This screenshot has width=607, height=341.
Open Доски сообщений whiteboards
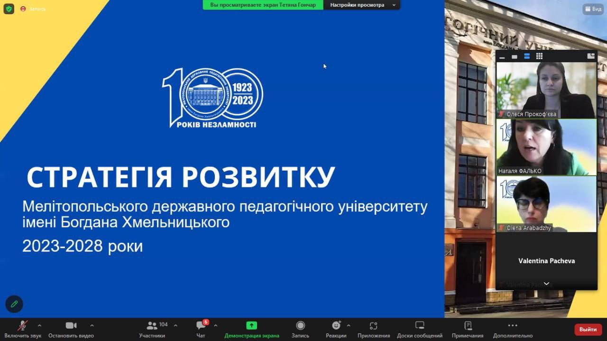420,325
